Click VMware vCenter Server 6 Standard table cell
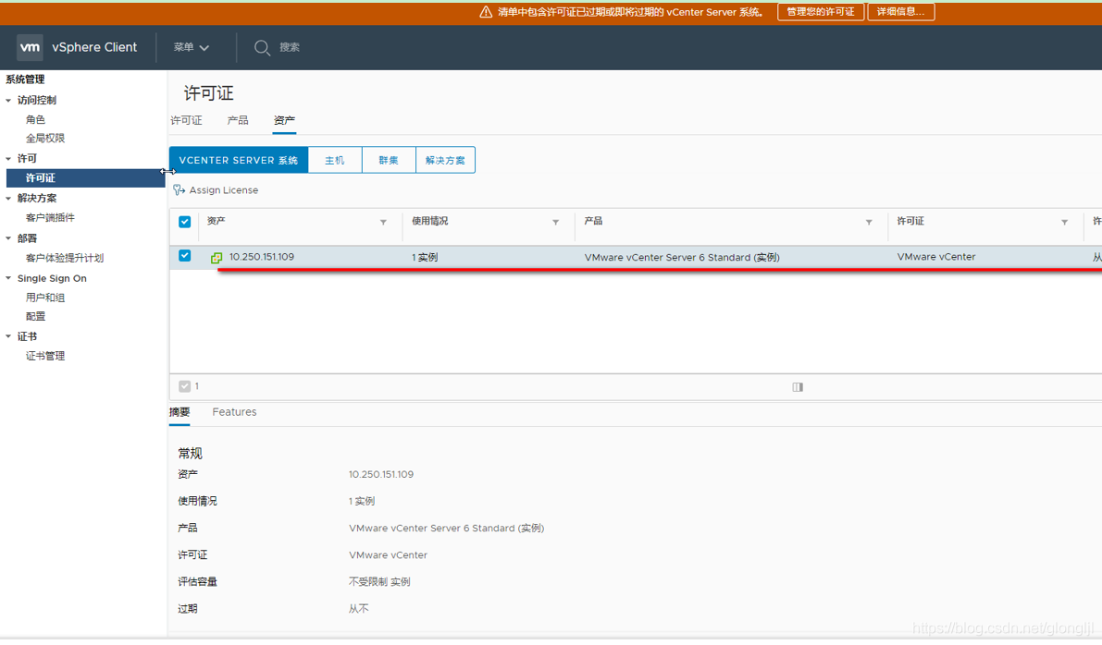The image size is (1102, 645). point(682,258)
